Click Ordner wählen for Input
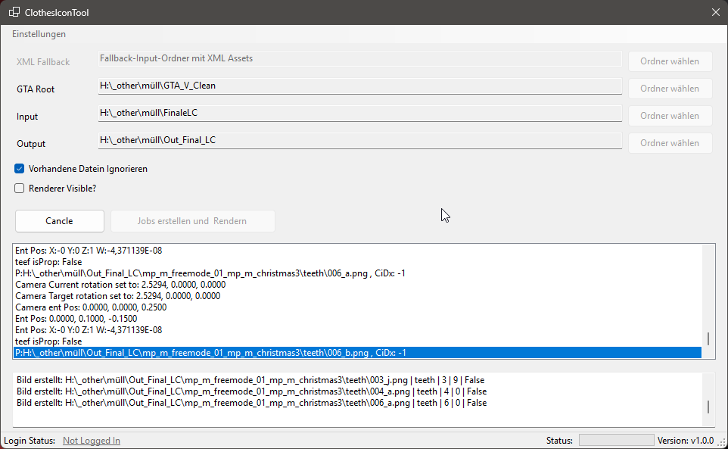728x449 pixels. tap(670, 116)
